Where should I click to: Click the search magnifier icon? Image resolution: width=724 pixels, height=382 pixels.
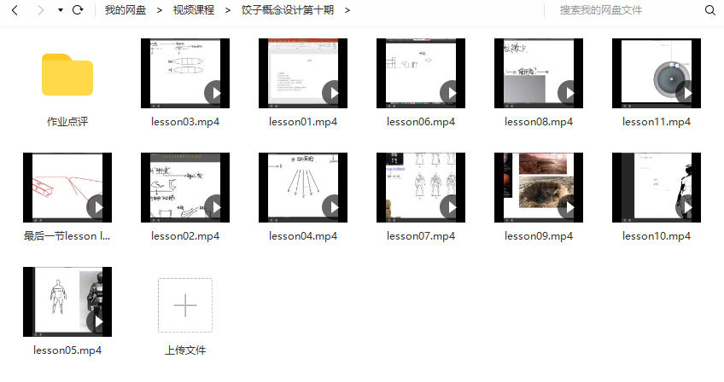coord(709,10)
